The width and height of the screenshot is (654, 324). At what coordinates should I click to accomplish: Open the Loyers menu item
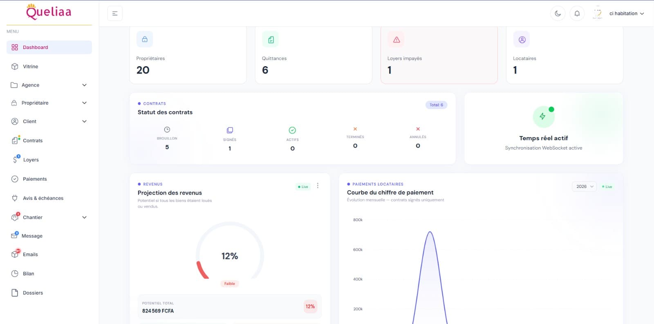pos(49,160)
